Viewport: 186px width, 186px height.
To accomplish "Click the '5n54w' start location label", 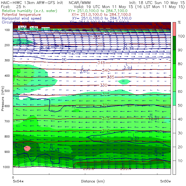I will pos(18,181).
